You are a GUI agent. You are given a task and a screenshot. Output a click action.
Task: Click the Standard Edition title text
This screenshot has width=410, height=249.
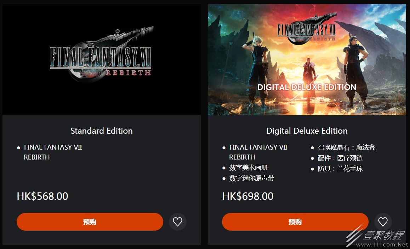tap(102, 131)
